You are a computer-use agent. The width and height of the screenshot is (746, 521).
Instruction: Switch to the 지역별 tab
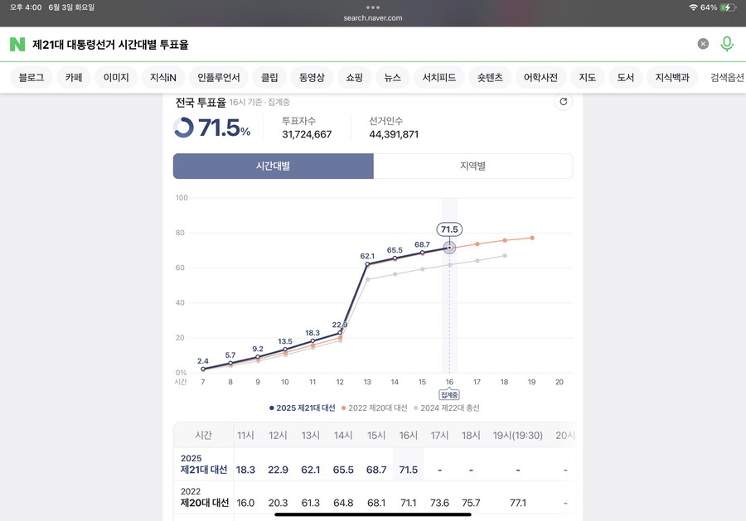tap(472, 166)
